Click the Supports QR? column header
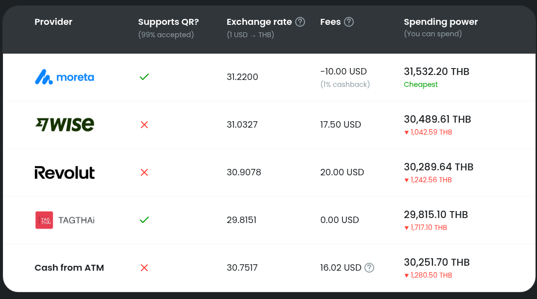Viewport: 537px width, 299px height. [x=168, y=22]
